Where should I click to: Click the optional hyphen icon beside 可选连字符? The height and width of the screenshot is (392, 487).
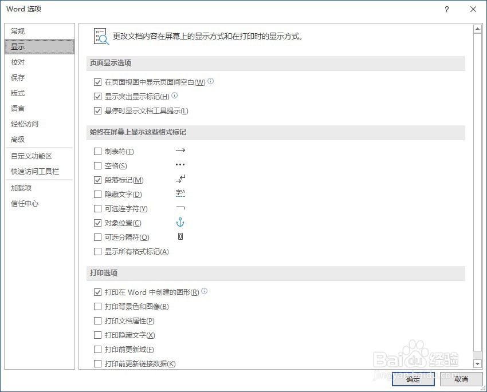180,208
